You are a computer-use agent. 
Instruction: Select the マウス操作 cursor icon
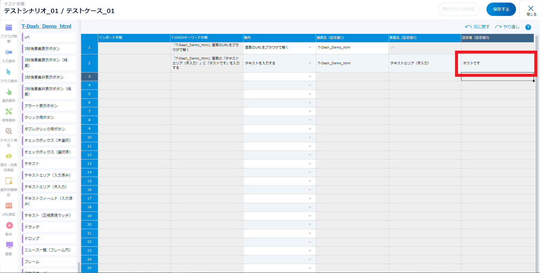pos(9,72)
